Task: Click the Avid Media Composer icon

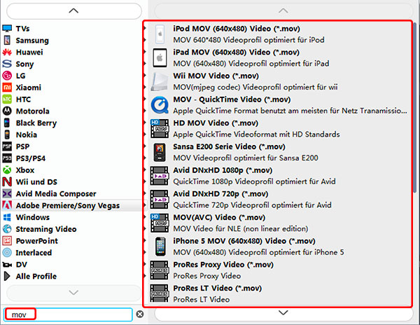Action: 7,193
